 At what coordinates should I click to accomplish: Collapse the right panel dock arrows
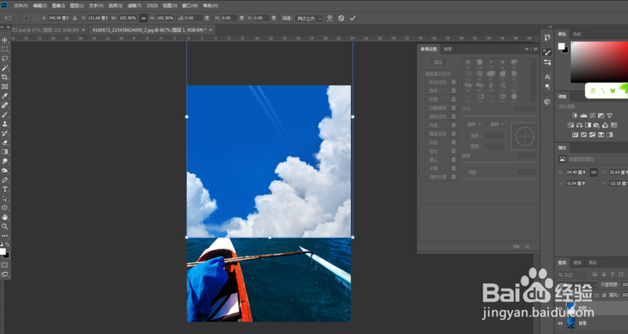coord(550,27)
